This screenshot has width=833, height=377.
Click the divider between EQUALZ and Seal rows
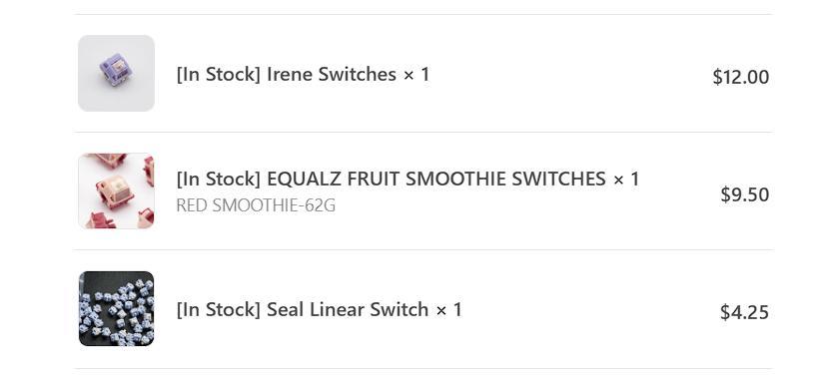(423, 249)
